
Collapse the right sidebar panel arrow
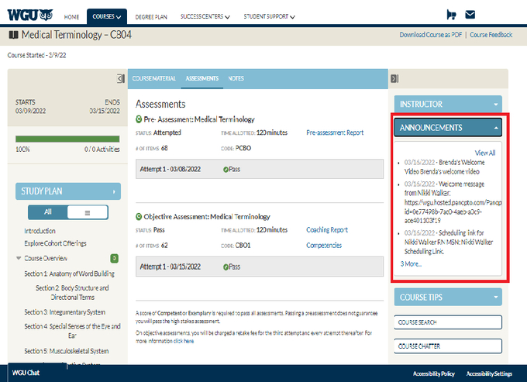click(394, 78)
